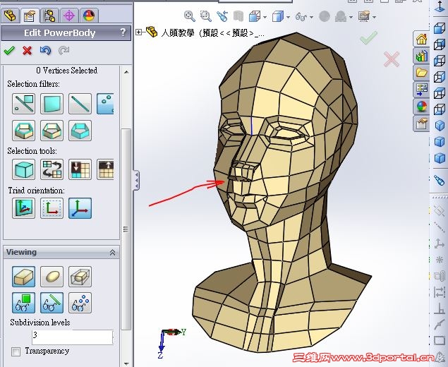Cancel Edit PowerBody with red X
448x367 pixels.
pos(27,51)
